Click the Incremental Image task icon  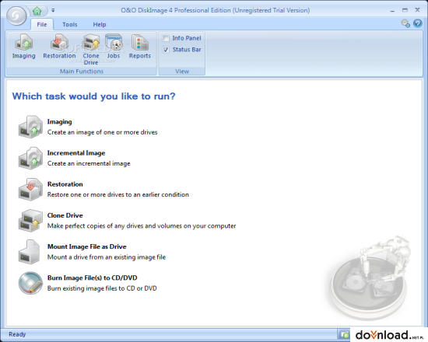click(x=30, y=159)
